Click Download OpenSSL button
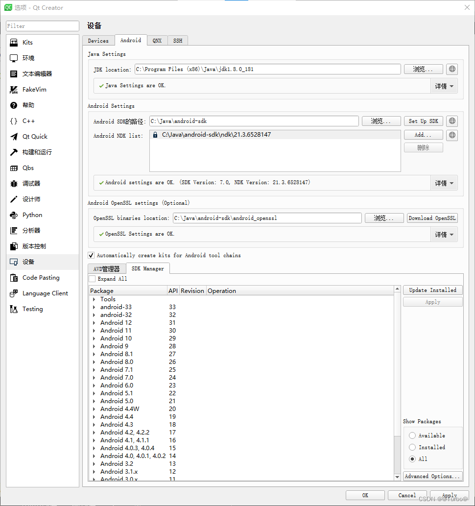 432,218
